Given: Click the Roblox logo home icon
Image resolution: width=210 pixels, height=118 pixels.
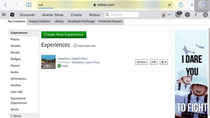Looking at the screenshot, I should point(12,14).
